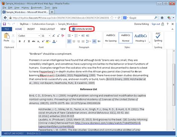Switch to the PAGE LAYOUT ribbon tab
This screenshot has width=177, height=137.
(x=47, y=29)
